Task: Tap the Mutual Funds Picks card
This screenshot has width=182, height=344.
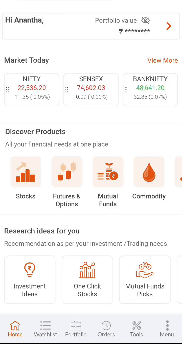Action: point(145,279)
